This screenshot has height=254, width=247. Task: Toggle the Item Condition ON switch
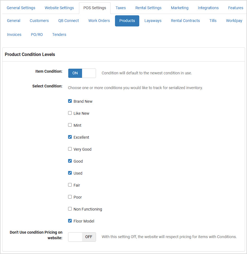click(x=82, y=73)
